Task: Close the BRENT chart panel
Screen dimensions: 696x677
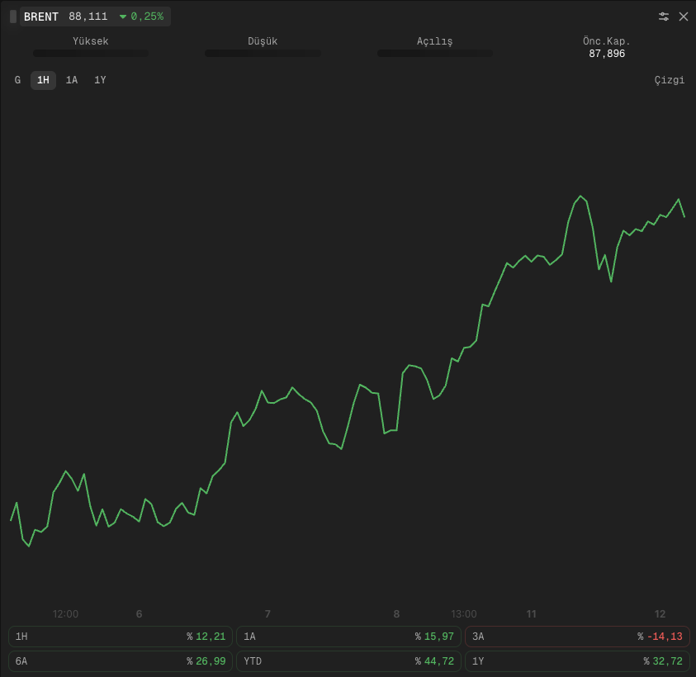Action: pos(684,17)
